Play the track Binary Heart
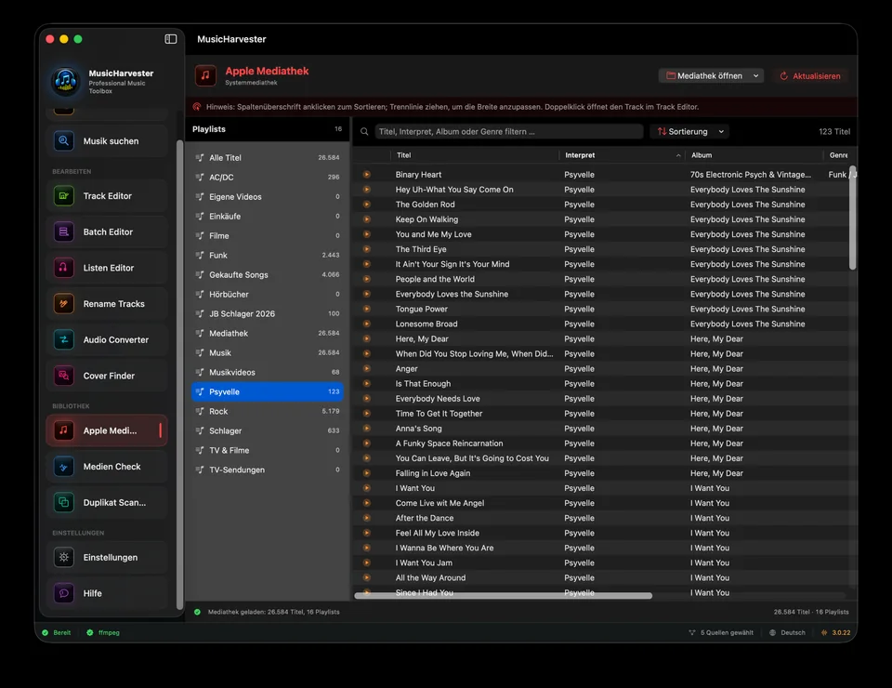 [366, 174]
